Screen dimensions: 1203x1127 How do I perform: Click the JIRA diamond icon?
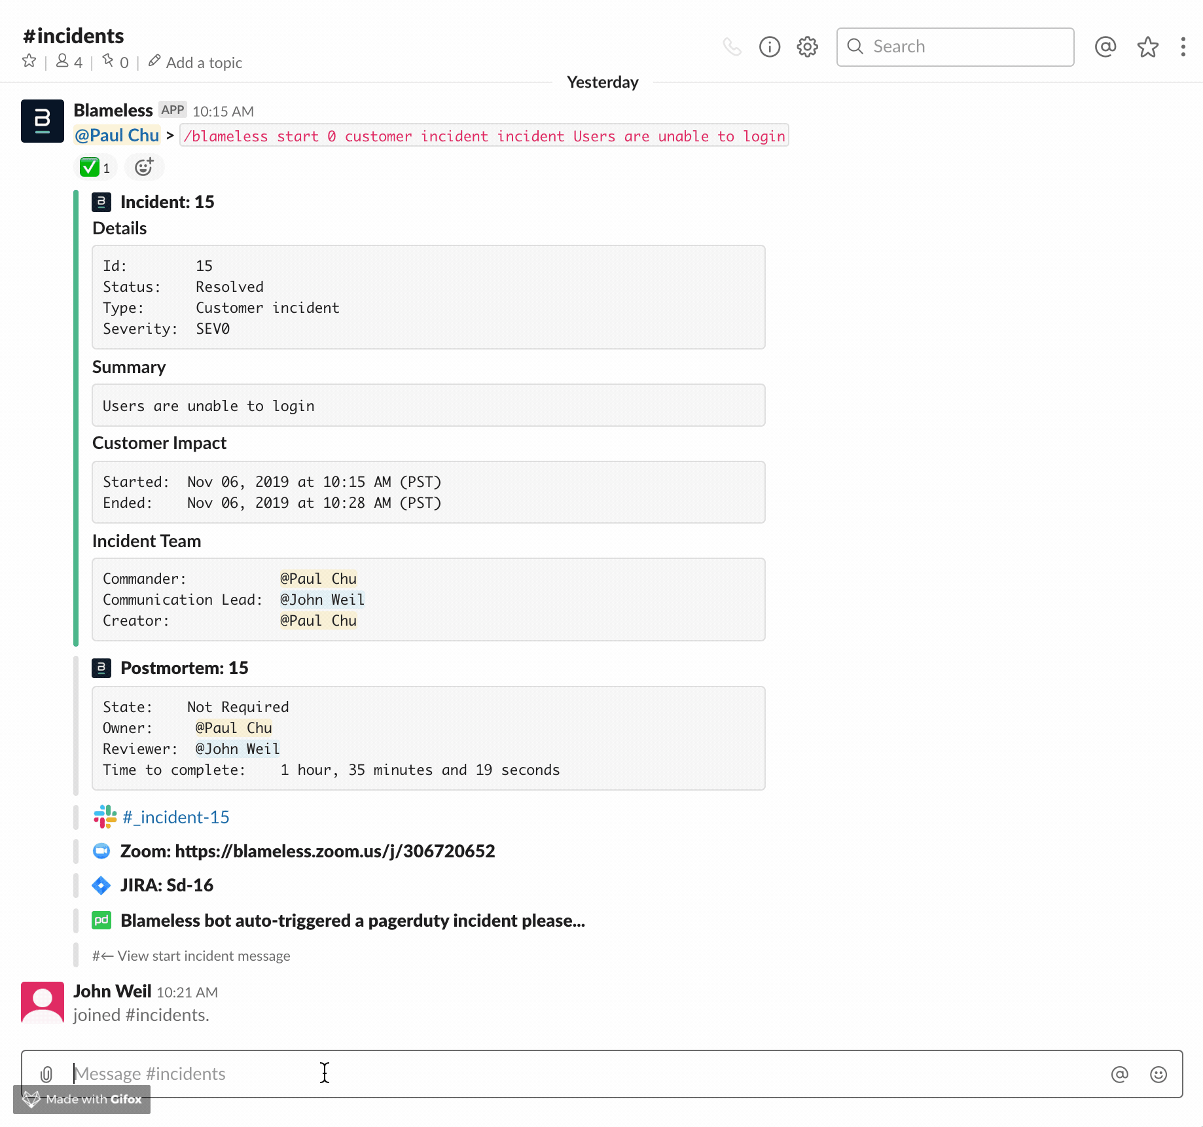tap(101, 885)
